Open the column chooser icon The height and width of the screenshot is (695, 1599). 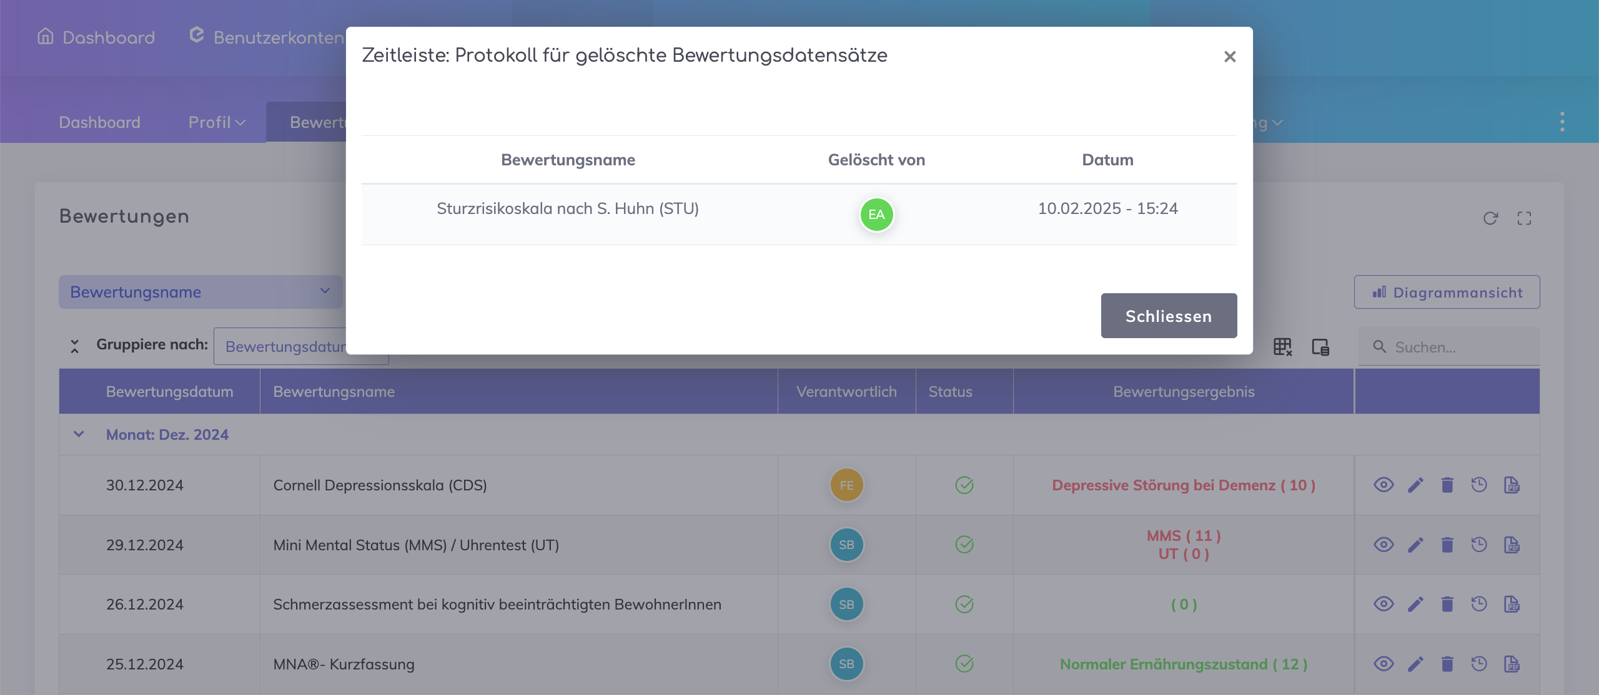pos(1320,347)
